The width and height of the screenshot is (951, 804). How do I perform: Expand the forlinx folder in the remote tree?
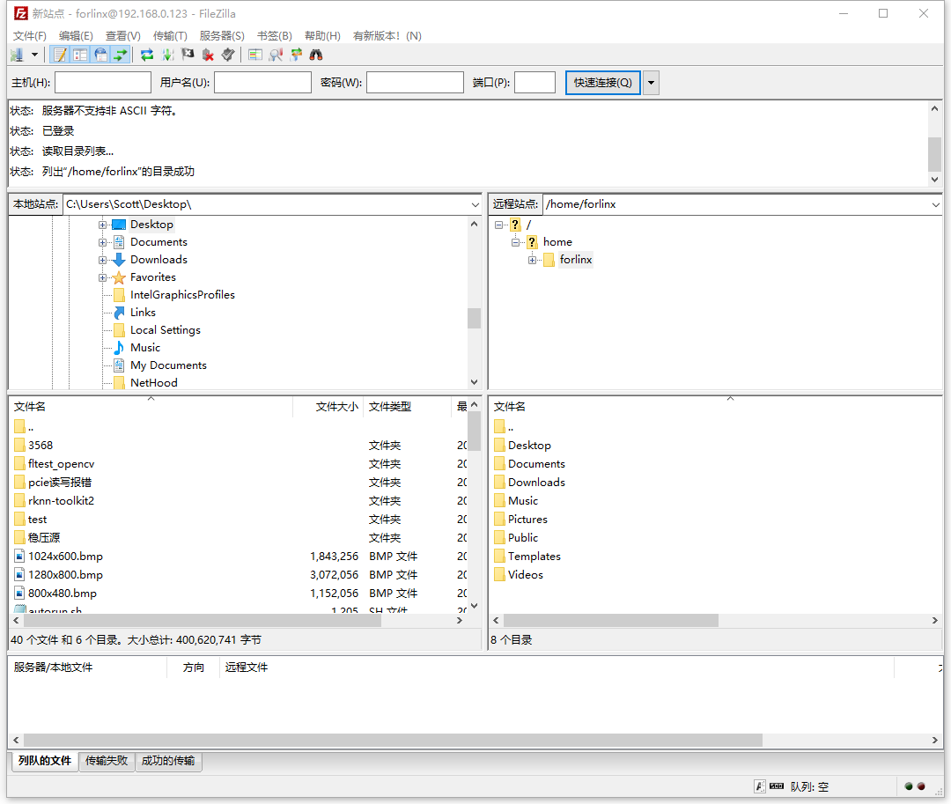click(533, 260)
